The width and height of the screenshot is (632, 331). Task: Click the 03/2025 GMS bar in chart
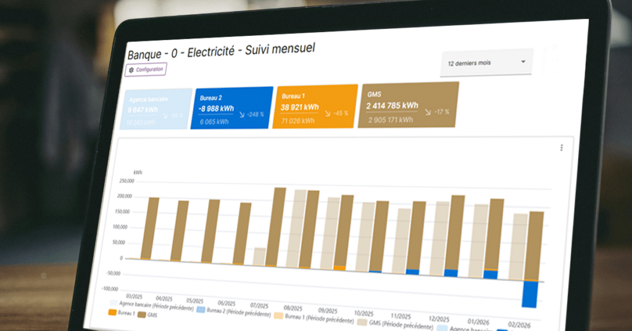pyautogui.click(x=154, y=228)
